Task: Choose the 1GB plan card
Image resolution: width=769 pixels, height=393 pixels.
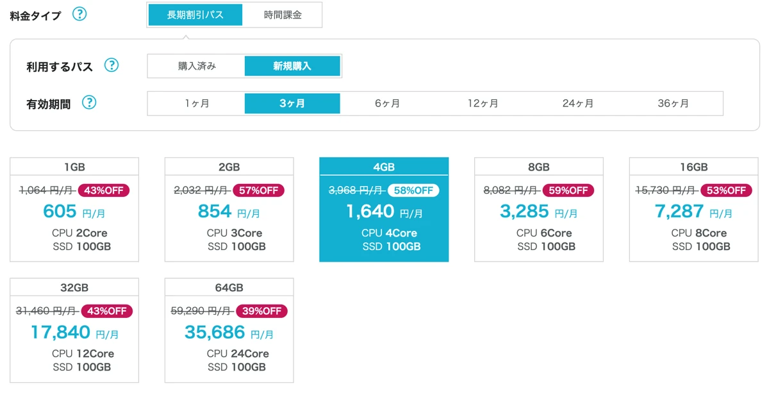Action: pos(74,210)
